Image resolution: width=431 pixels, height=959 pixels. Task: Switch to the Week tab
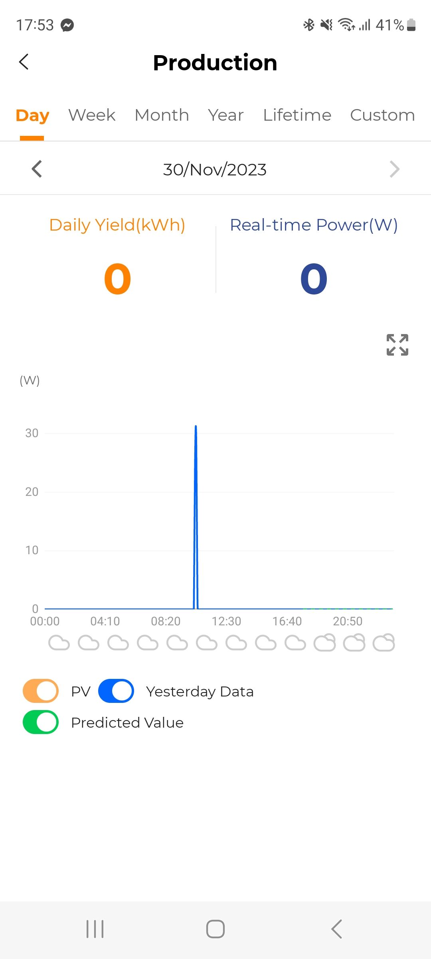[x=92, y=115]
